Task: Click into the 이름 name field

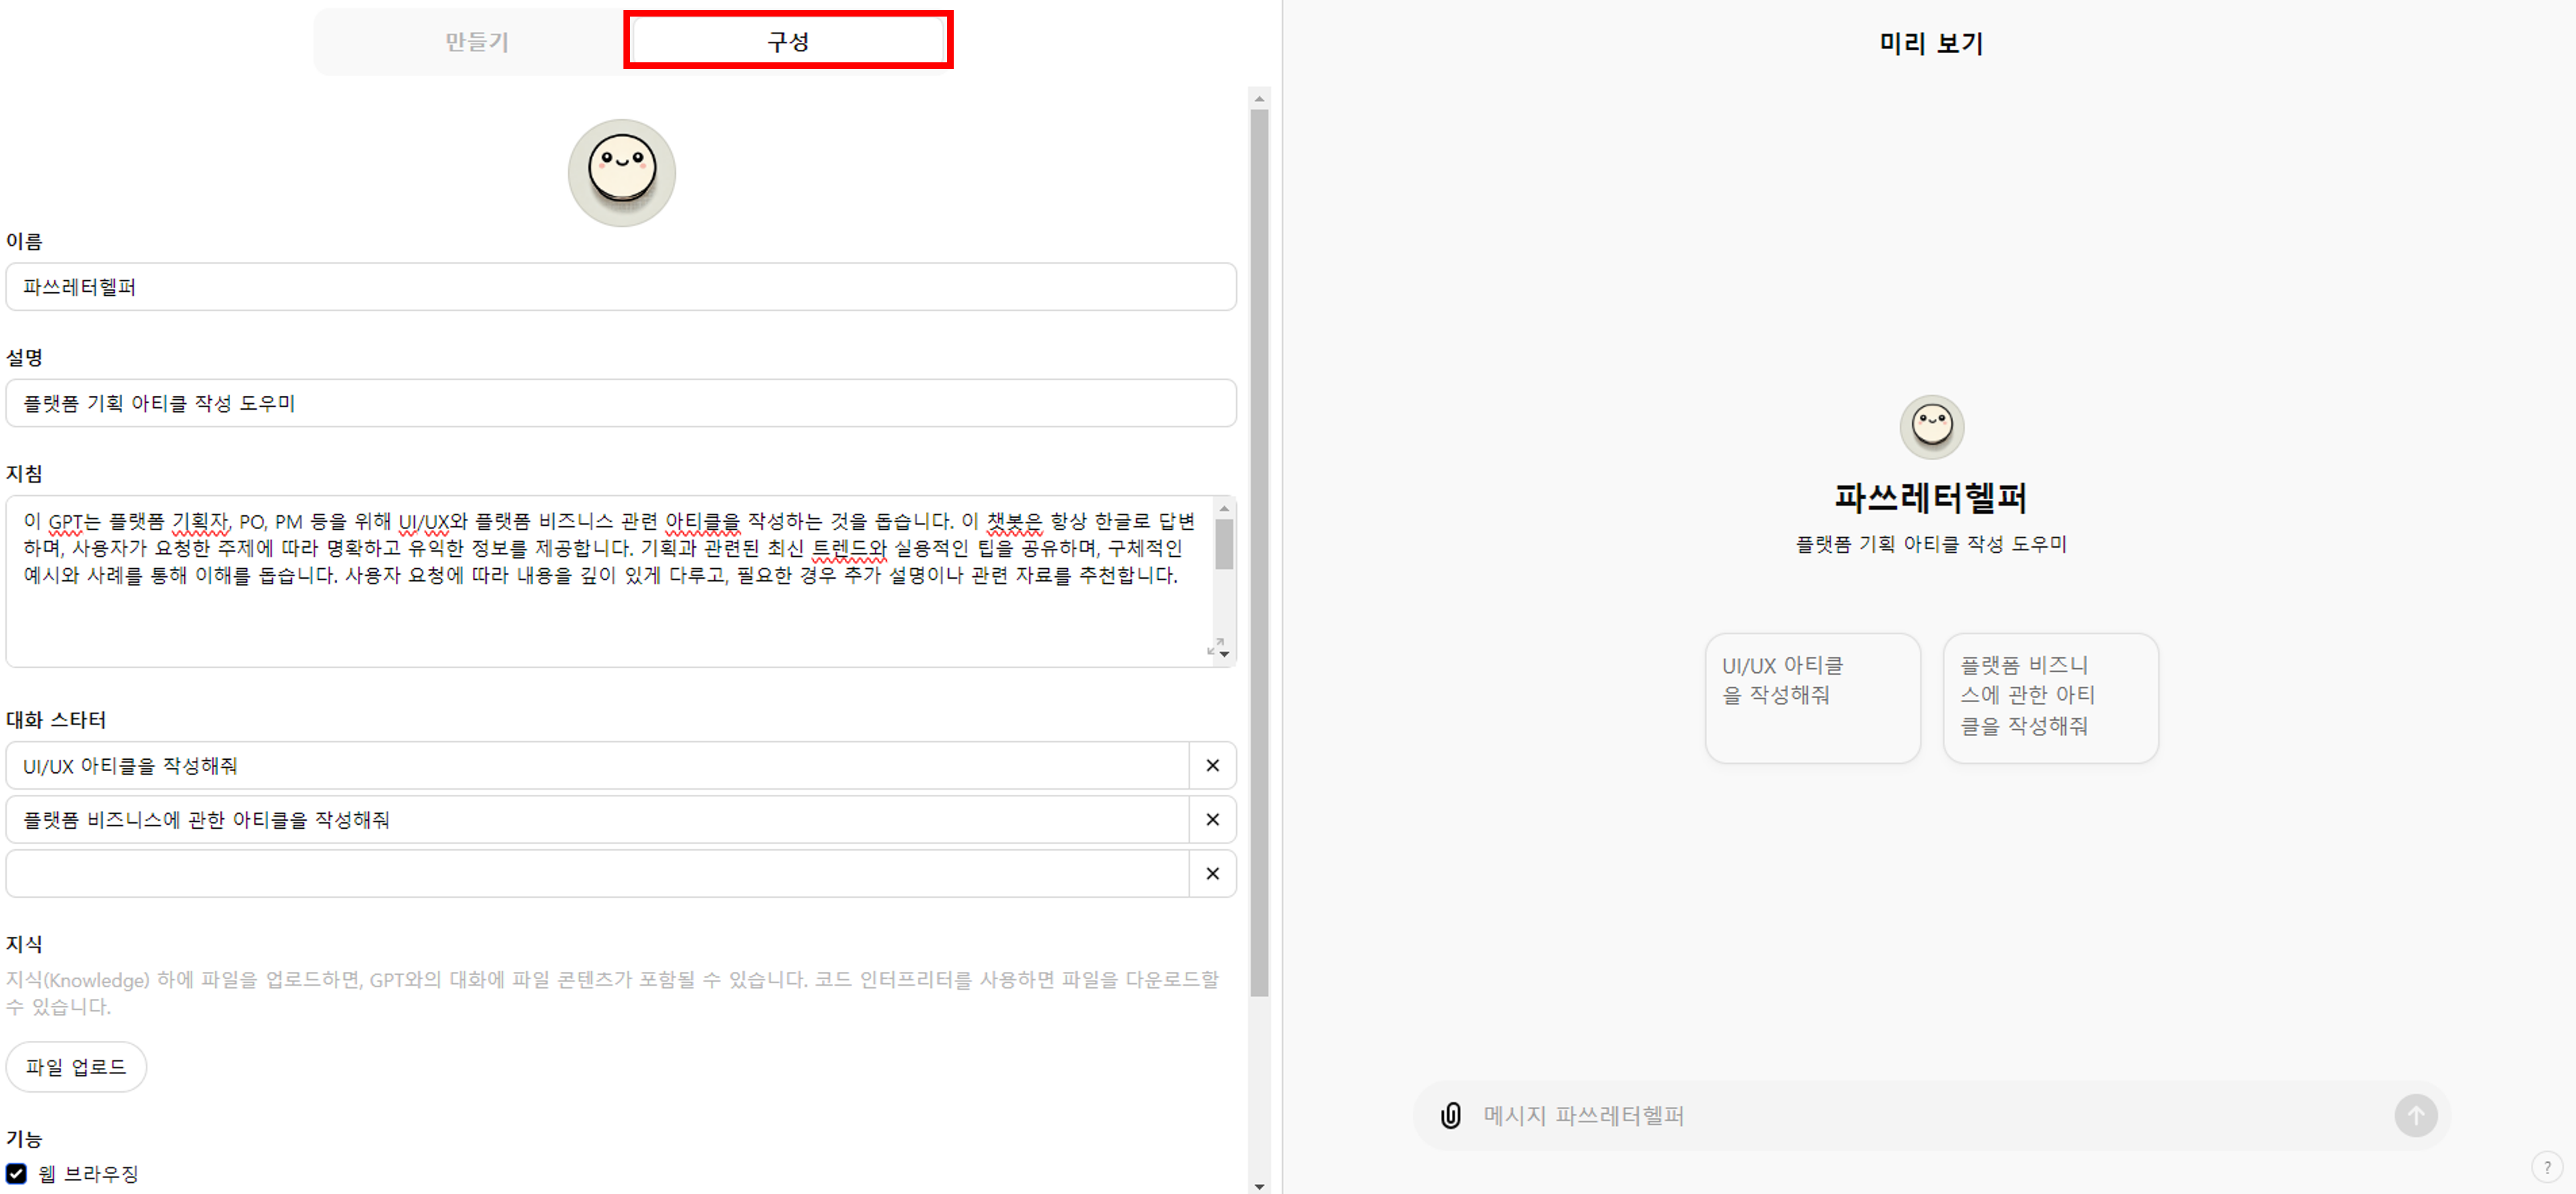Action: click(620, 287)
